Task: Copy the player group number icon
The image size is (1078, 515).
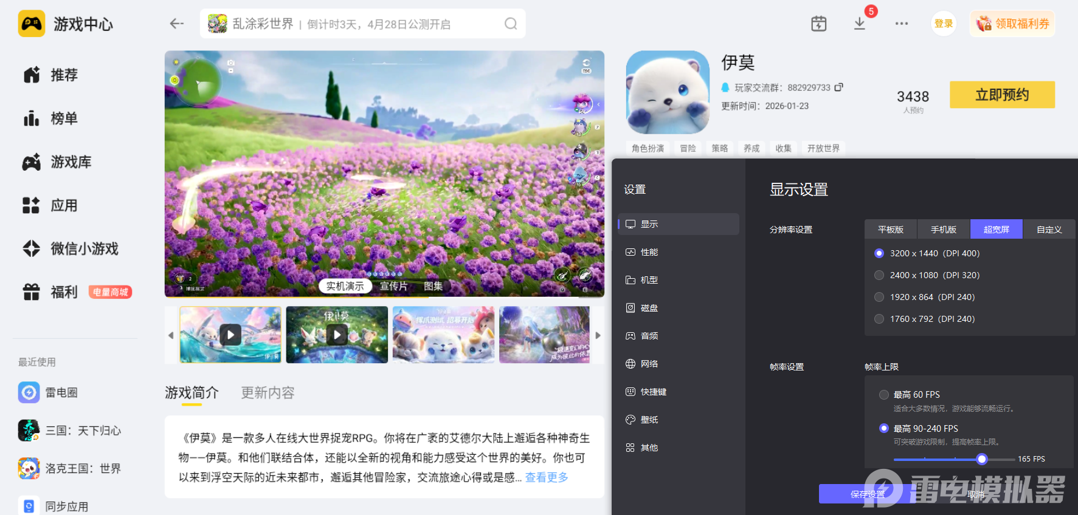Action: pyautogui.click(x=839, y=87)
